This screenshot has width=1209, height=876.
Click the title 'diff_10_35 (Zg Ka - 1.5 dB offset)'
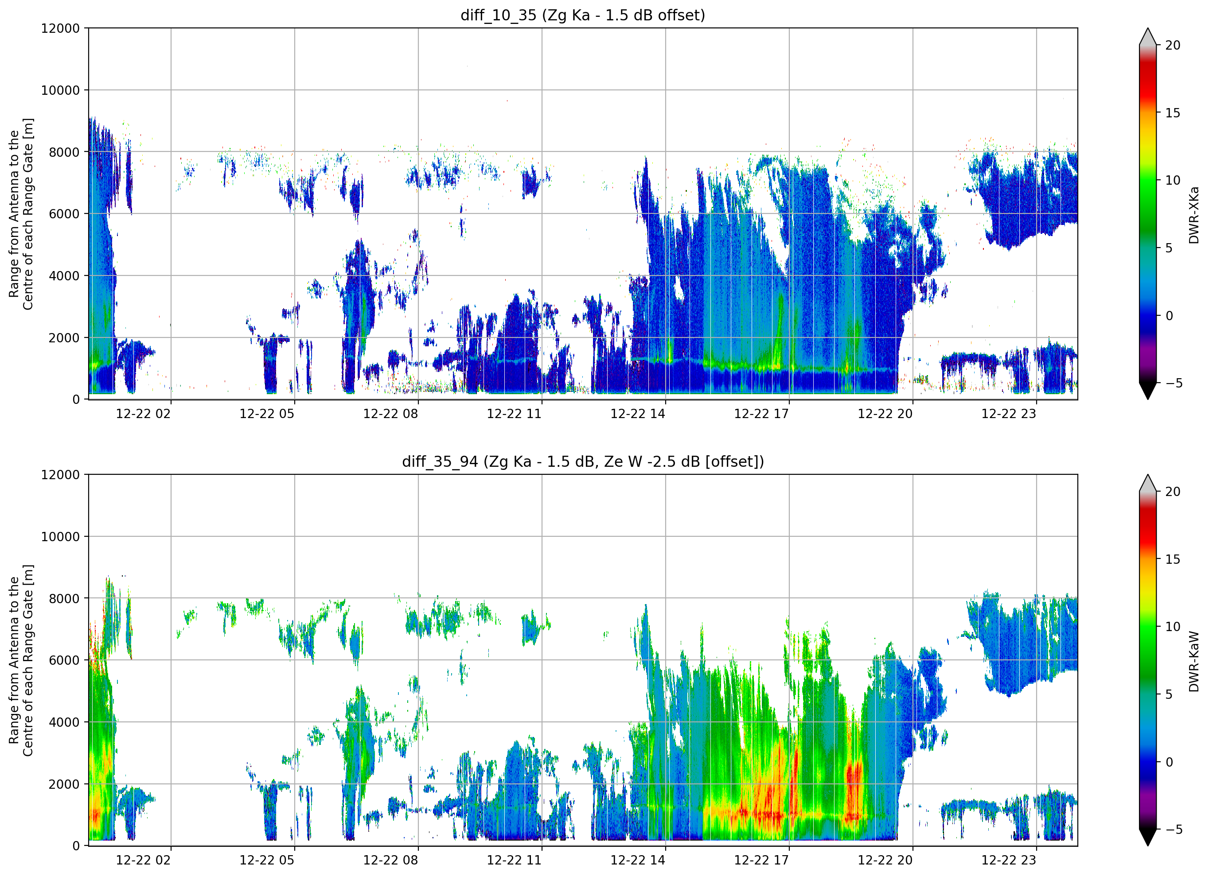583,15
